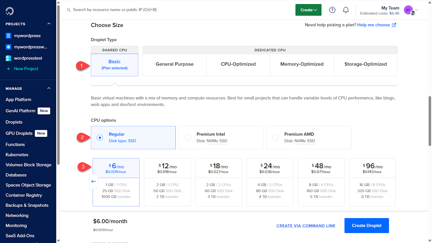
Task: Open Monitoring in sidebar
Action: (x=16, y=226)
